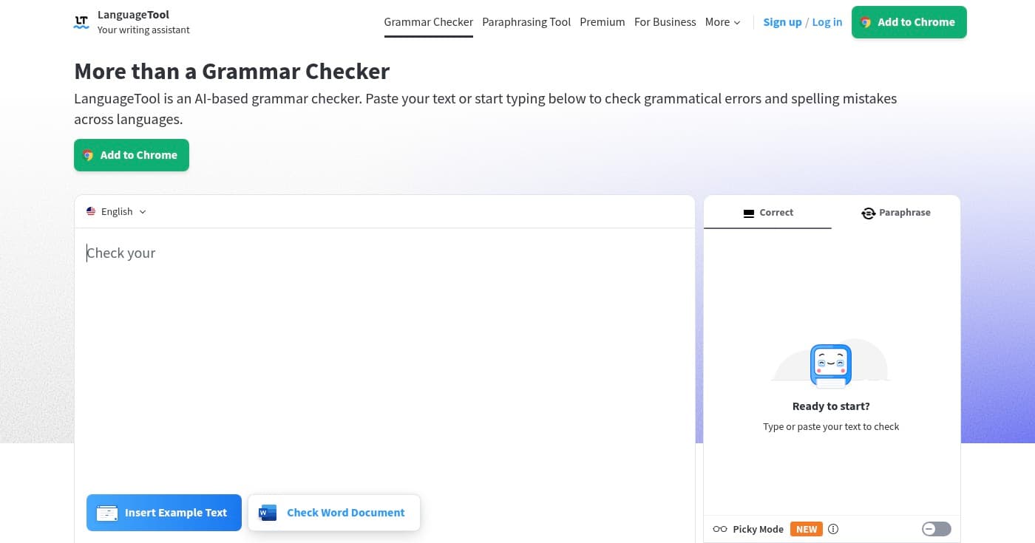Expand the More navigation menu
This screenshot has height=543, width=1035.
pyautogui.click(x=722, y=22)
